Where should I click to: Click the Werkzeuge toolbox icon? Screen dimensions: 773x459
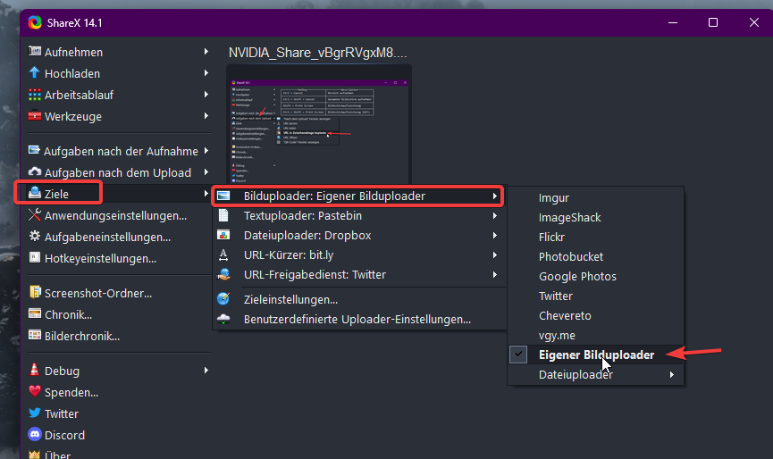click(x=35, y=116)
